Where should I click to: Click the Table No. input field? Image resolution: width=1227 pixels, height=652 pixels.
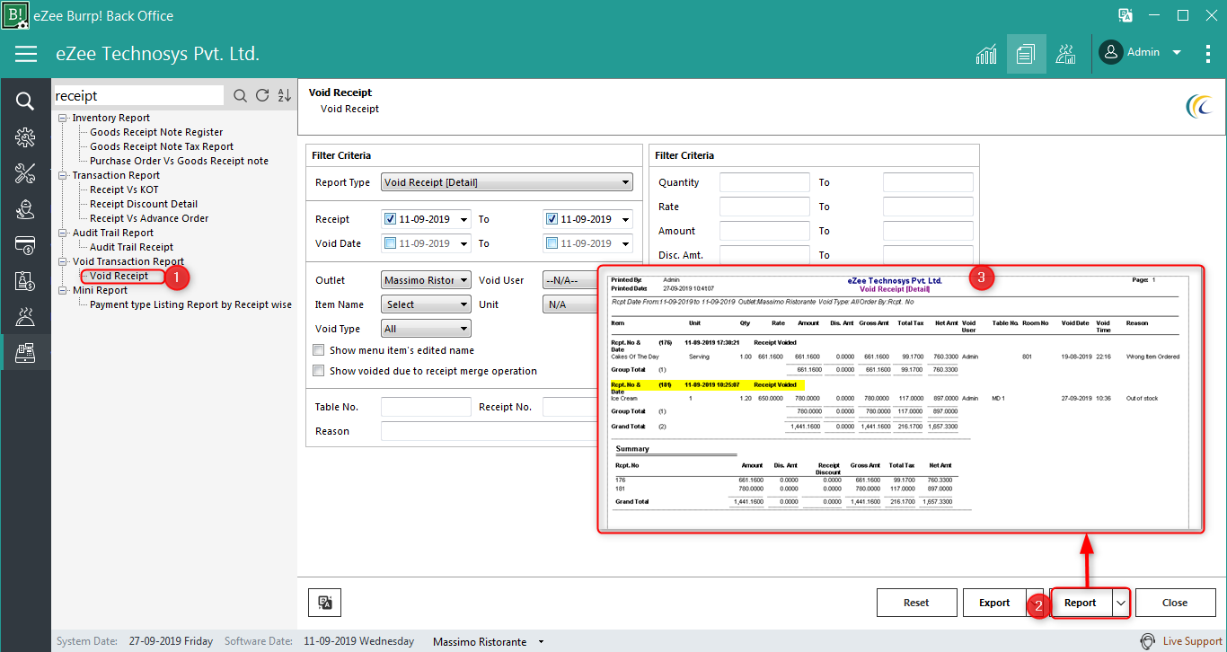426,407
